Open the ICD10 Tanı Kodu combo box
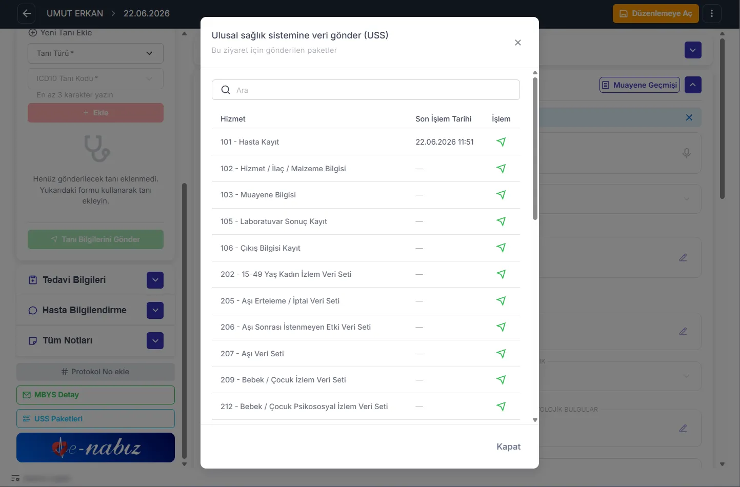This screenshot has width=740, height=487. pyautogui.click(x=95, y=78)
